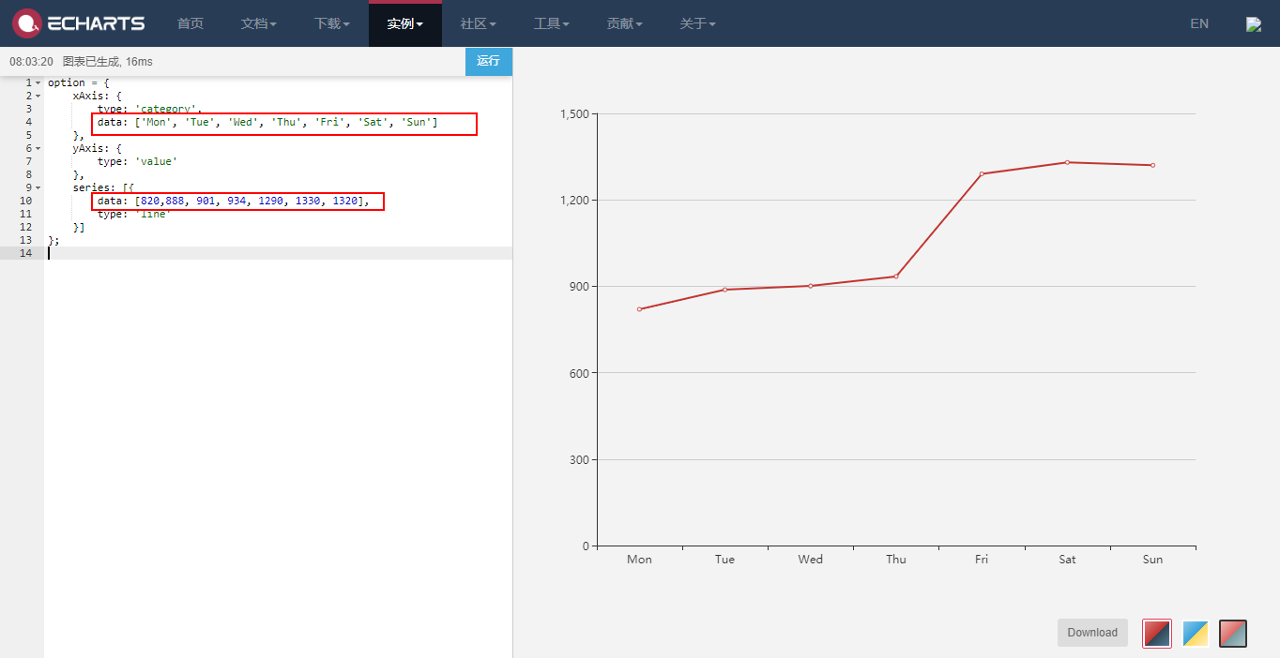
Task: Go to 首页 home page
Action: 190,23
